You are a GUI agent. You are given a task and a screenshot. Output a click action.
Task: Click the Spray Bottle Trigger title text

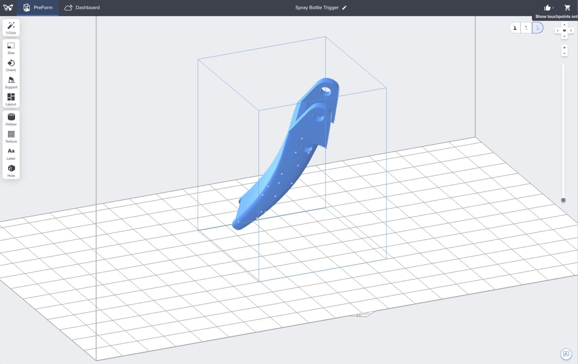click(317, 7)
